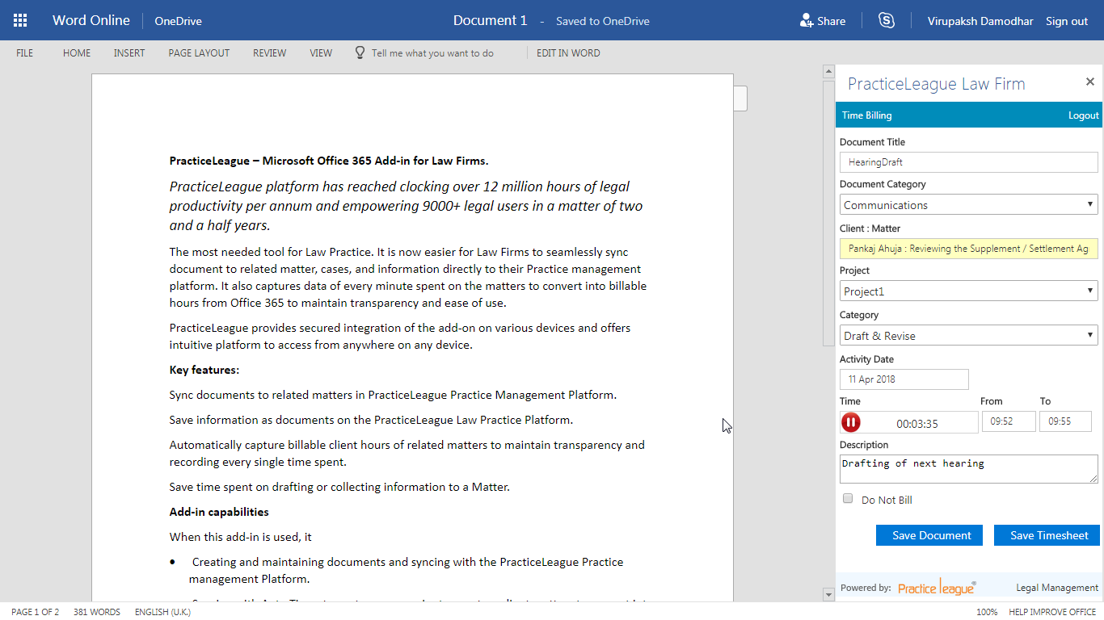
Task: Open the FILE menu
Action: 25,53
